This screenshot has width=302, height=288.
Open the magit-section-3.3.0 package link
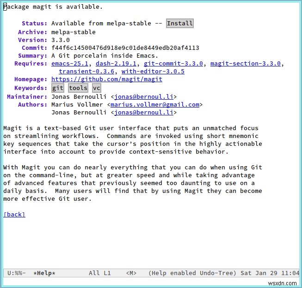[246, 63]
